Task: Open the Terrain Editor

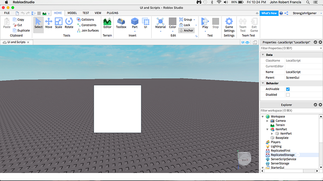Action: click(x=107, y=23)
